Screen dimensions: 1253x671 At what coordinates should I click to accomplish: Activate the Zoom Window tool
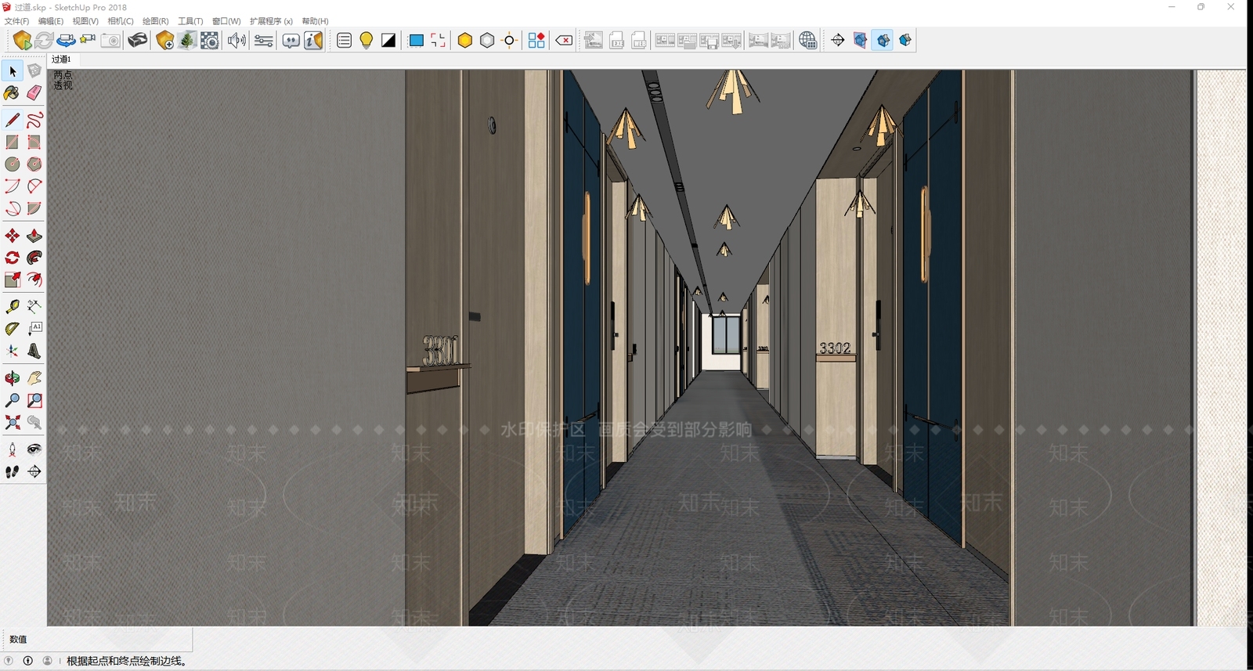(34, 400)
